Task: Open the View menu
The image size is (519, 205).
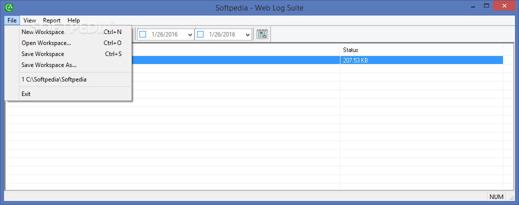Action: pyautogui.click(x=30, y=20)
